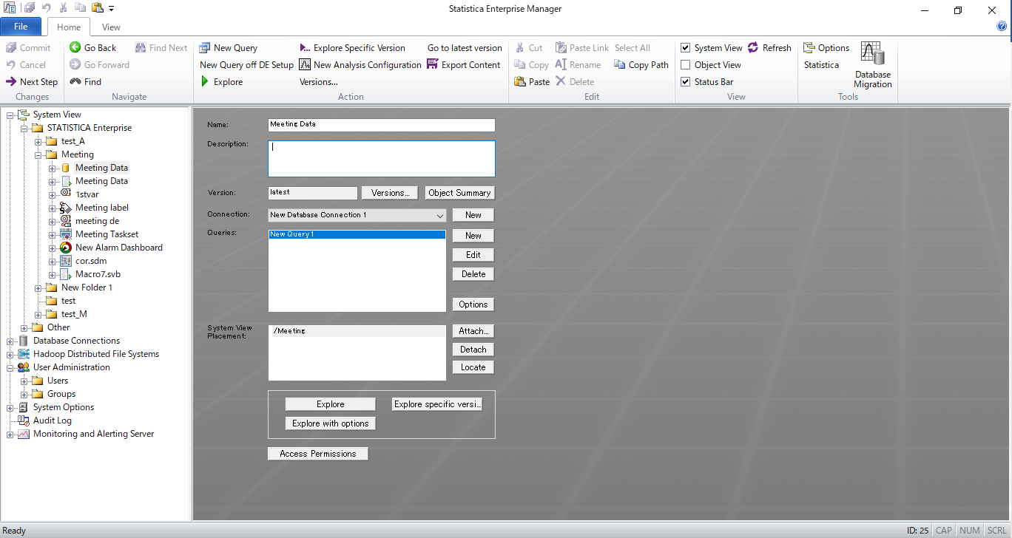This screenshot has width=1012, height=538.
Task: Enable the Object View checkbox
Action: [x=685, y=64]
